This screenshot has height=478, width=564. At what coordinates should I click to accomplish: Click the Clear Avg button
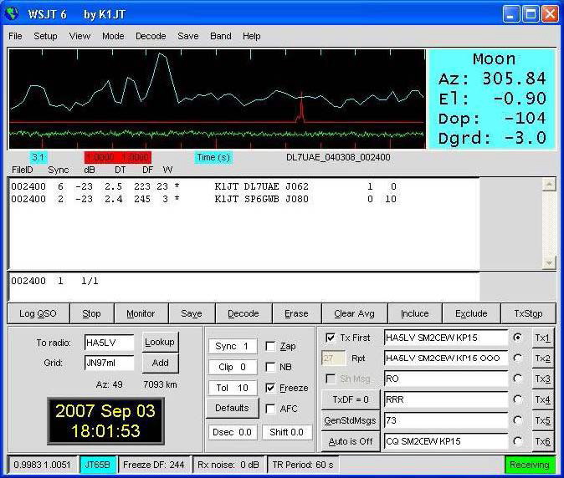[354, 313]
